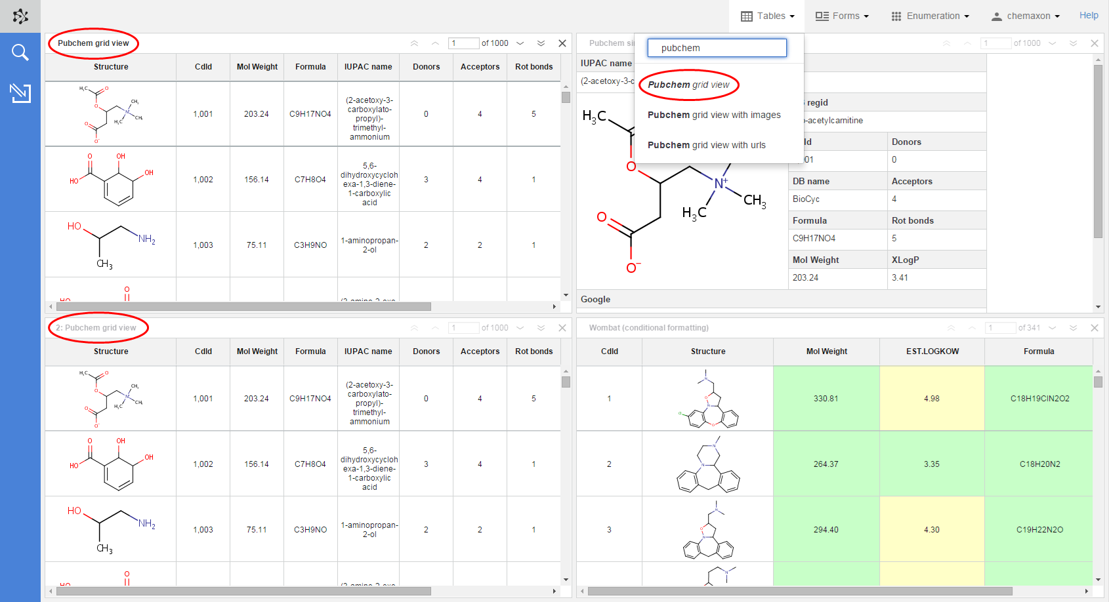Open the Tables dropdown menu
Image resolution: width=1109 pixels, height=602 pixels.
click(767, 16)
